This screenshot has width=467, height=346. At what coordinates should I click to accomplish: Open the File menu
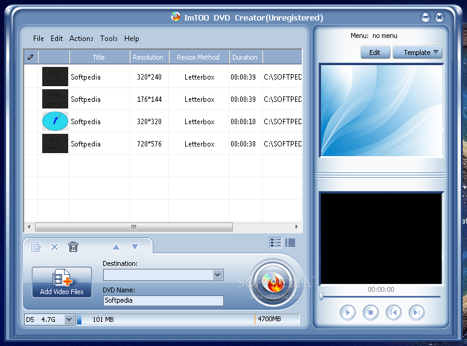(x=39, y=39)
